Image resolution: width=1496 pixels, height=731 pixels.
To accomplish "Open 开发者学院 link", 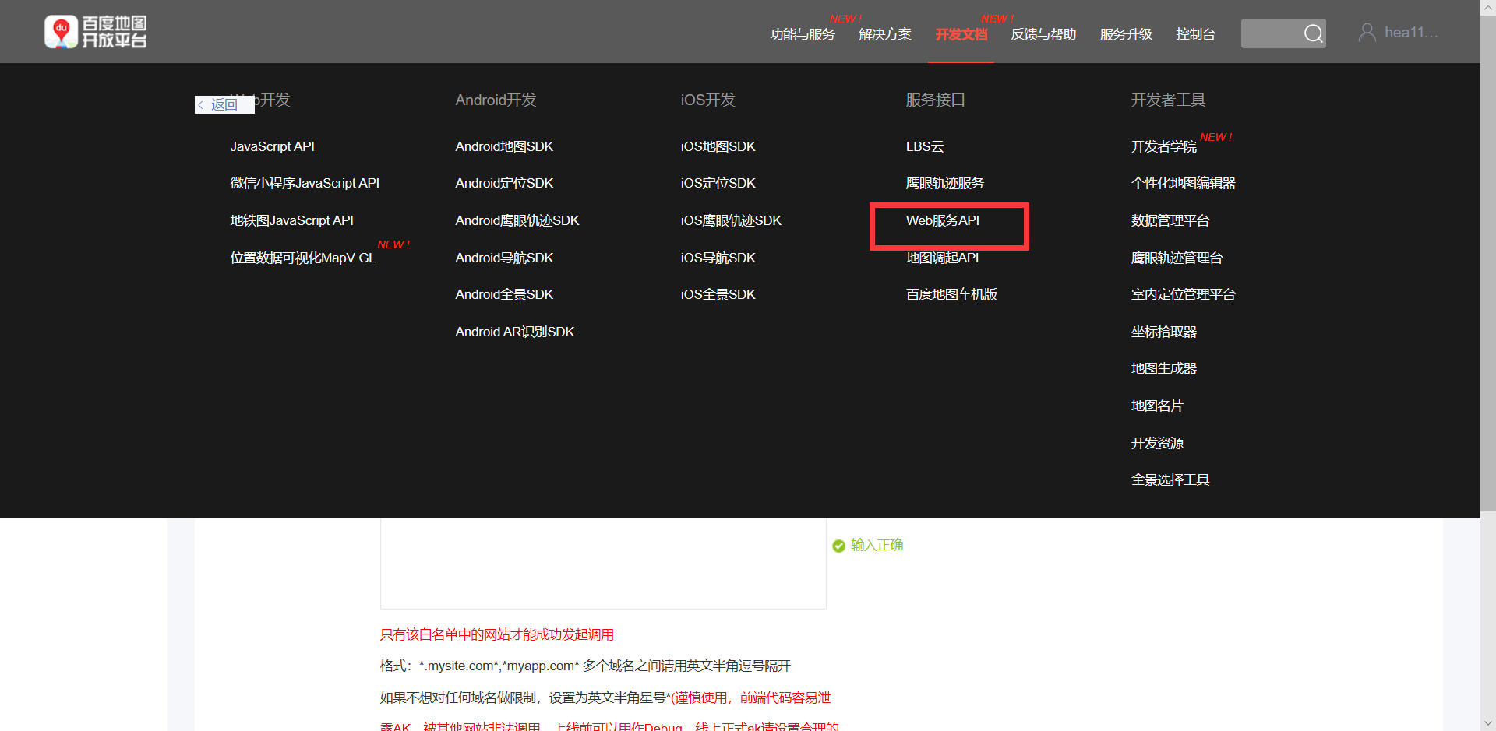I will click(x=1163, y=146).
